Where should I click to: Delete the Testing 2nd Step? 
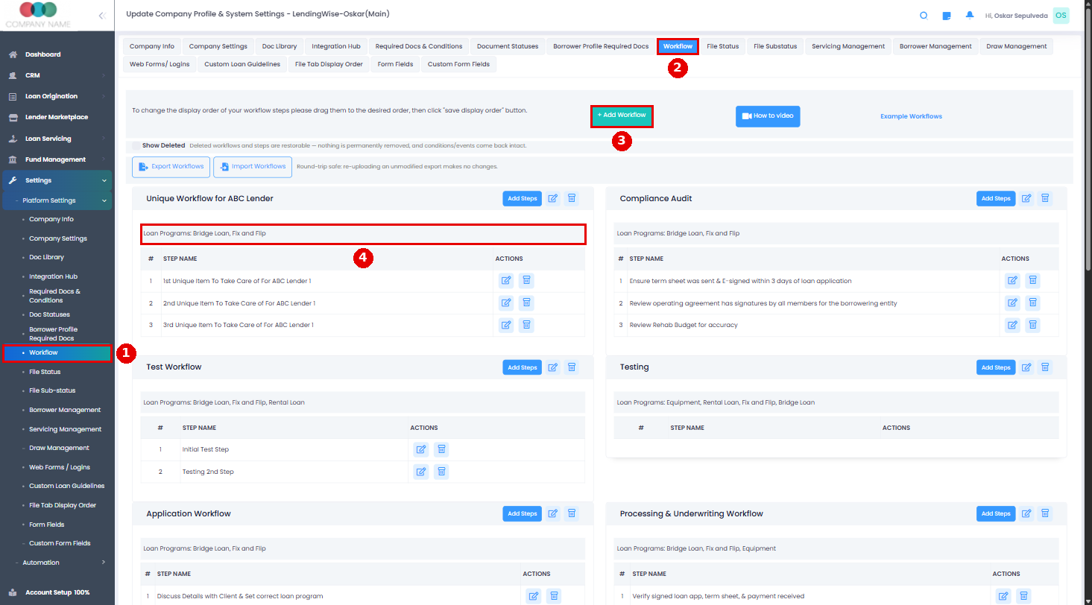pyautogui.click(x=441, y=472)
